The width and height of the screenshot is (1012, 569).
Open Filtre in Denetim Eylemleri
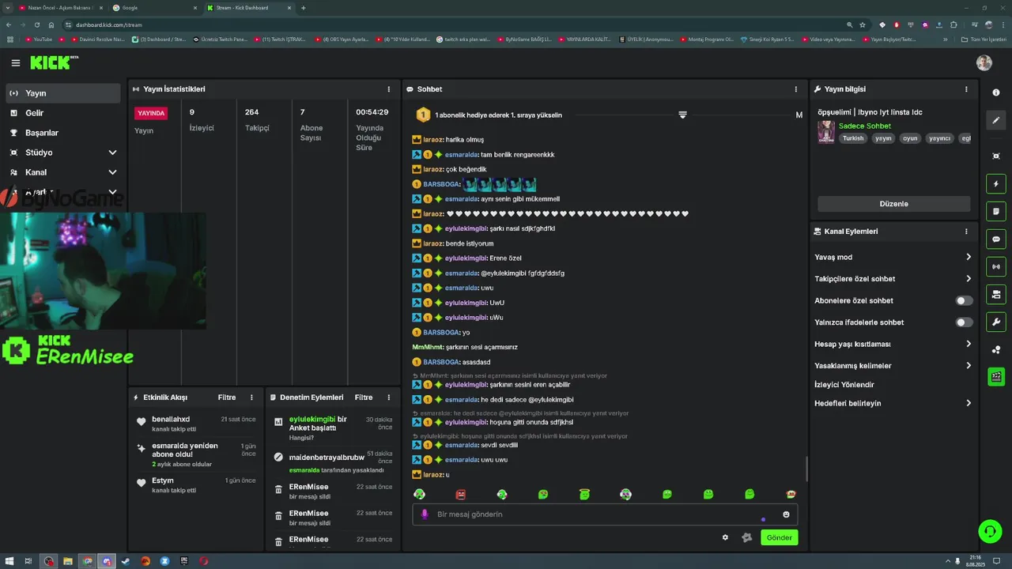click(364, 398)
